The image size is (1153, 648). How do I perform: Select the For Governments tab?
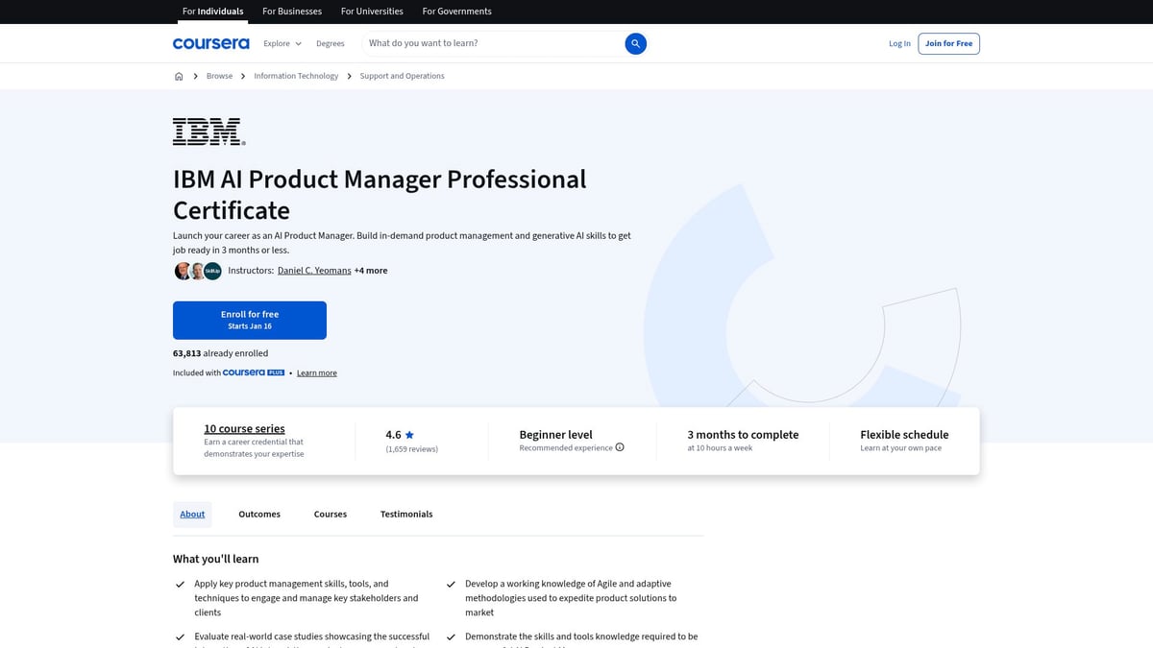(x=456, y=12)
